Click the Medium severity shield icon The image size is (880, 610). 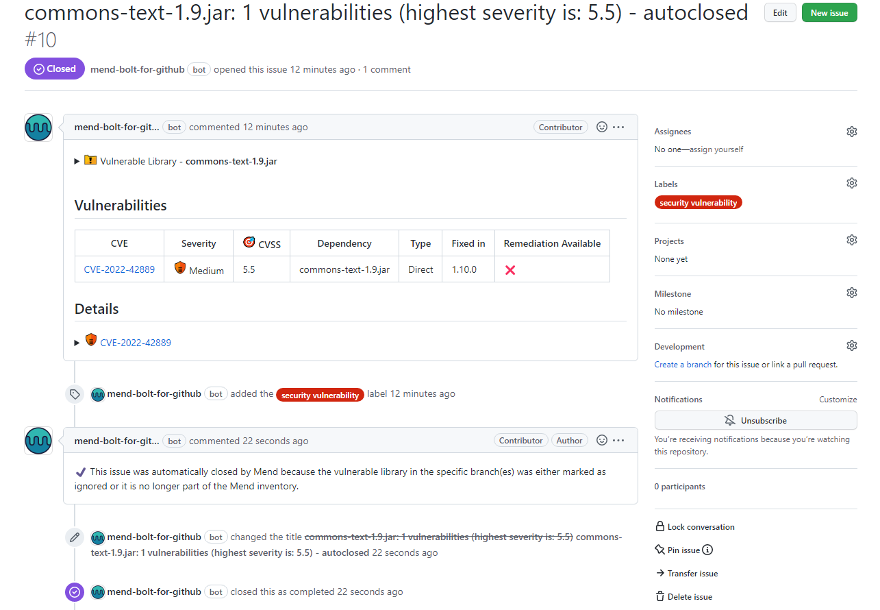[x=180, y=268]
